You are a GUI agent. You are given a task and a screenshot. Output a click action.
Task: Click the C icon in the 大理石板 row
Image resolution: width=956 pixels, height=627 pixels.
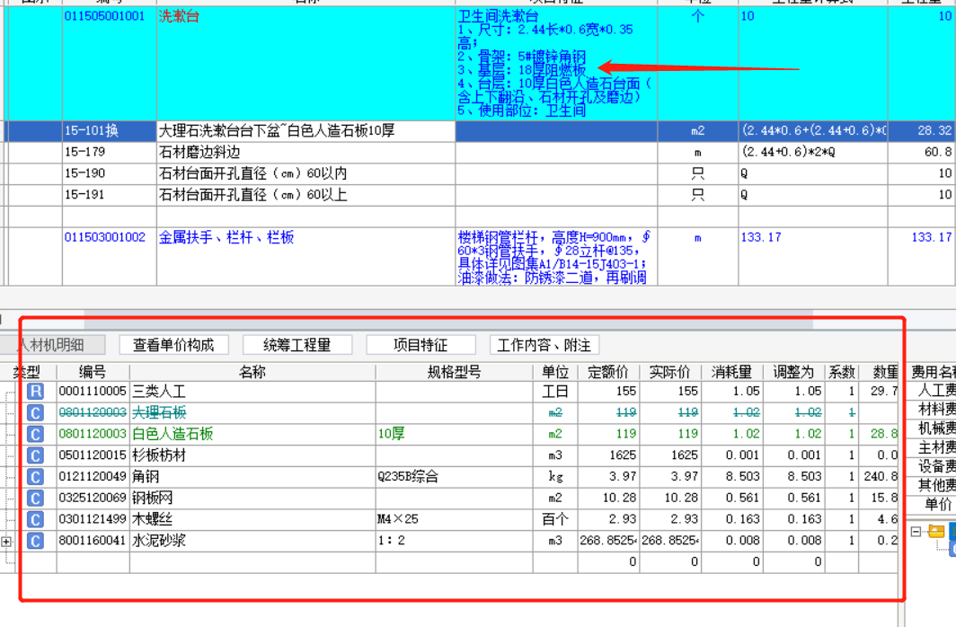pyautogui.click(x=35, y=412)
